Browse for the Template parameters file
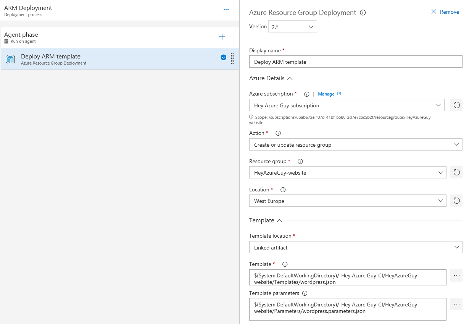This screenshot has width=469, height=324. (x=456, y=304)
